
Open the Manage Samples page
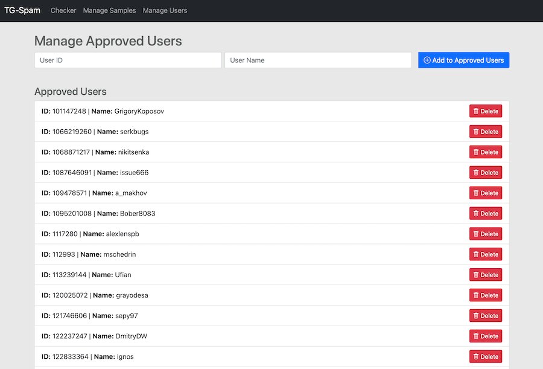109,10
